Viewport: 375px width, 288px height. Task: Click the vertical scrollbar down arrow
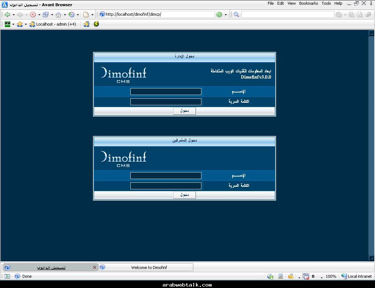click(x=371, y=258)
